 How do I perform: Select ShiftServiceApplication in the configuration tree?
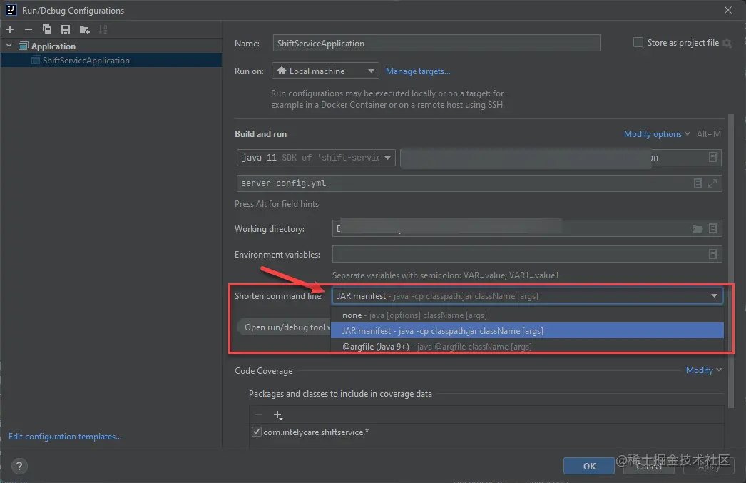click(x=111, y=61)
